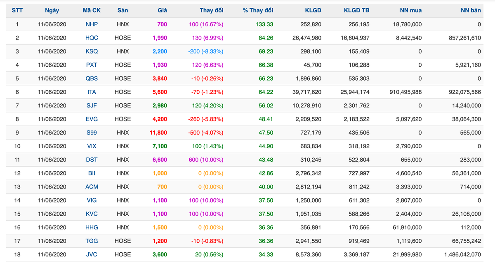The width and height of the screenshot is (495, 263).
Task: Click the TGG ticker link
Action: 92,241
